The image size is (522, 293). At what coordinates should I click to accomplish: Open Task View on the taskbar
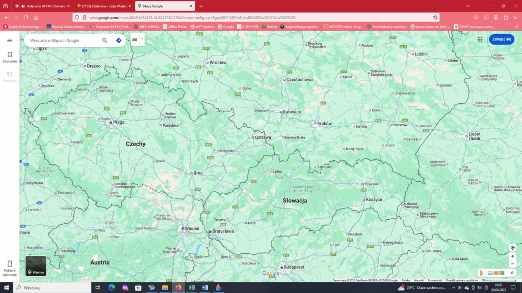pyautogui.click(x=98, y=288)
